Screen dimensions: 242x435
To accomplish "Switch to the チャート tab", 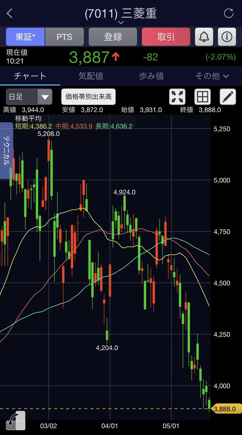I will (30, 76).
